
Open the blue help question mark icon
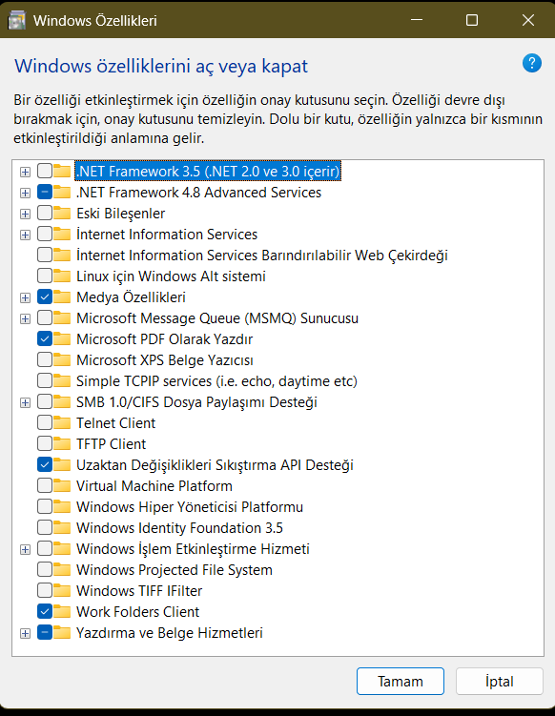tap(532, 63)
